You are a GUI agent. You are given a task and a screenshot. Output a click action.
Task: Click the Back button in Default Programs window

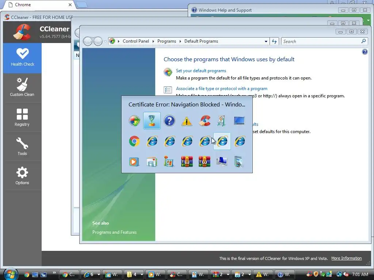88,42
